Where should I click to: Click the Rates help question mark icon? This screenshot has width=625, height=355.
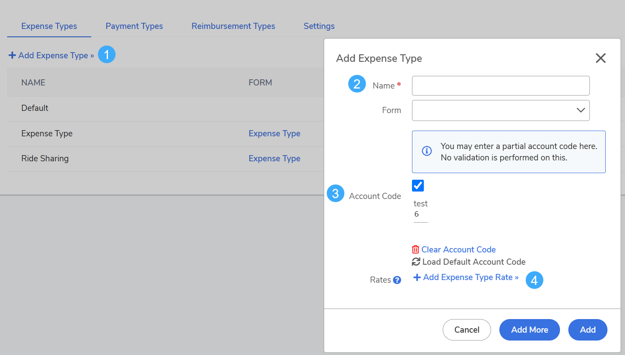coord(397,280)
